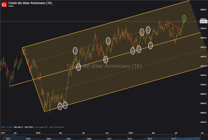
Task: Click 2007 in the history navigator strip
Action: click(69, 139)
